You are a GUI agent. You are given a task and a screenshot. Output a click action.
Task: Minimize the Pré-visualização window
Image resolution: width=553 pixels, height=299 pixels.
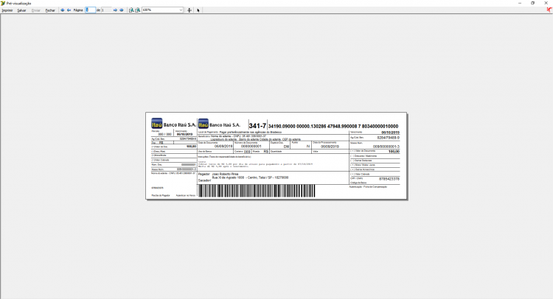coord(520,3)
